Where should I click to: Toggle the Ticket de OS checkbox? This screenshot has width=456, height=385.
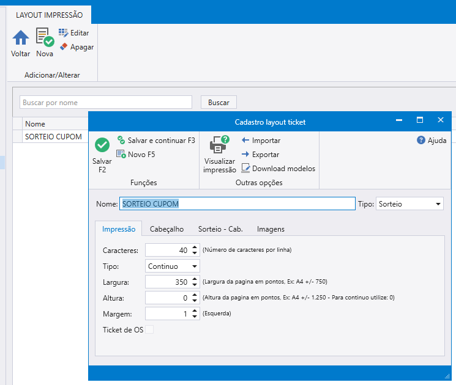point(149,330)
